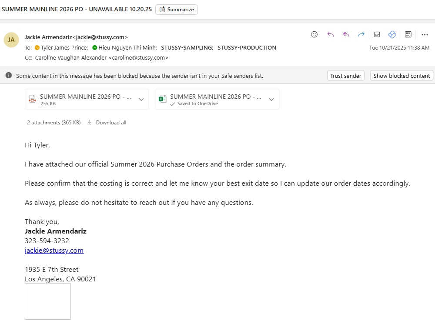The height and width of the screenshot is (324, 435).
Task: Expand the Excel attachment dropdown chevron
Action: [x=271, y=99]
